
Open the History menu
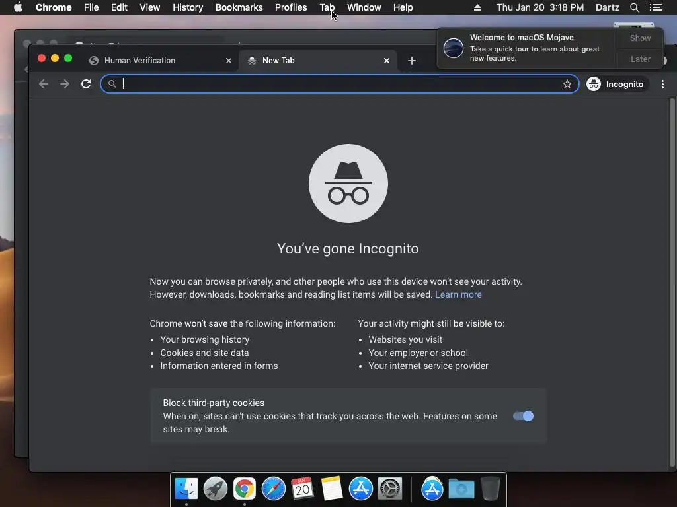point(188,7)
